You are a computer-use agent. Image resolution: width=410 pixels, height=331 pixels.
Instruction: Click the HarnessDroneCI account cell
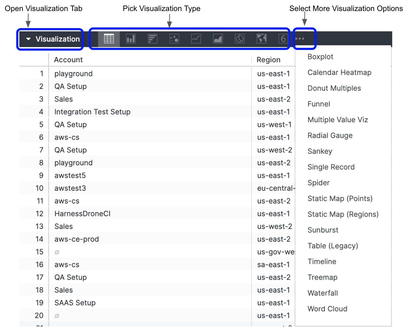coord(82,214)
